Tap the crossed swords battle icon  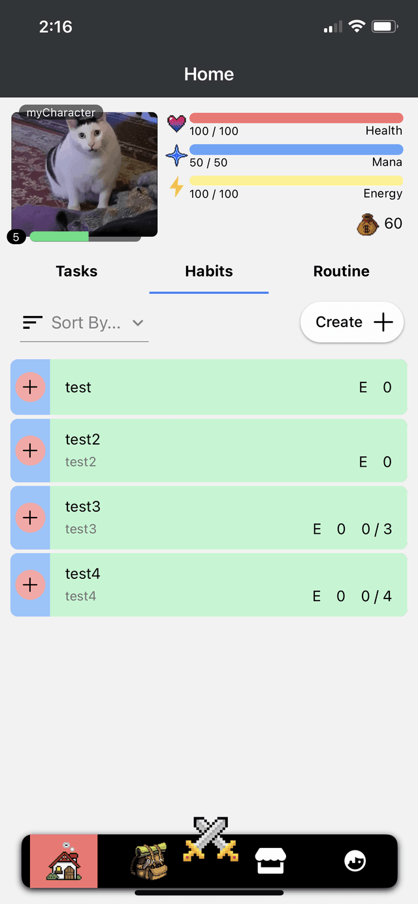tap(210, 839)
